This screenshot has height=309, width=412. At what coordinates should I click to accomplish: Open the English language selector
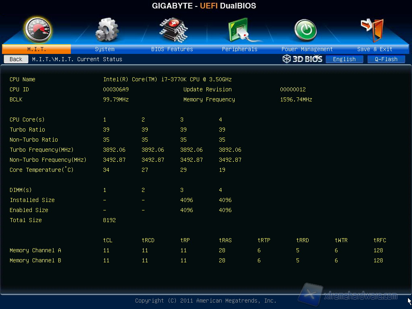point(344,59)
